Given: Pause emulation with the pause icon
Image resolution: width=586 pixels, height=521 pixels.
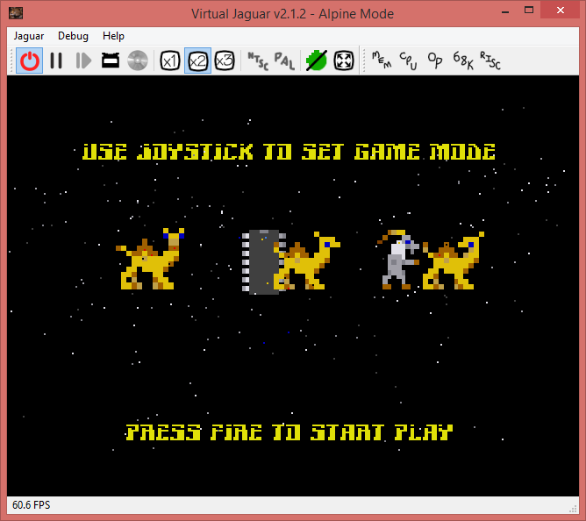Looking at the screenshot, I should pos(56,61).
